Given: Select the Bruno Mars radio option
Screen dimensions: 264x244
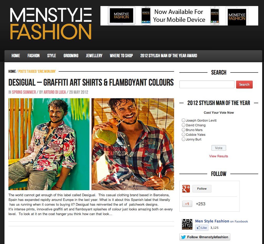Looking at the screenshot, I should [184, 130].
